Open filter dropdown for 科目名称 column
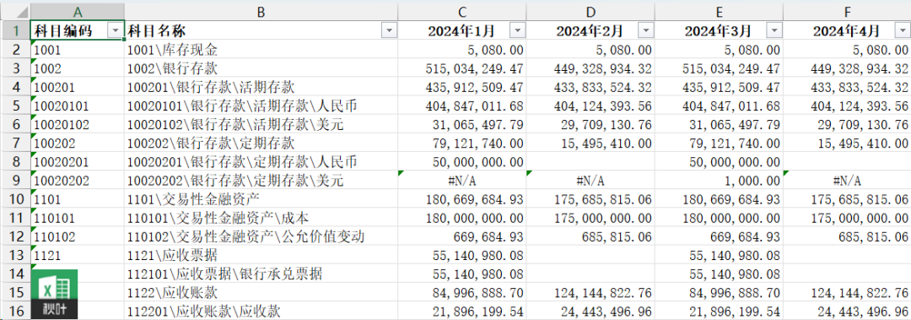 pos(389,31)
